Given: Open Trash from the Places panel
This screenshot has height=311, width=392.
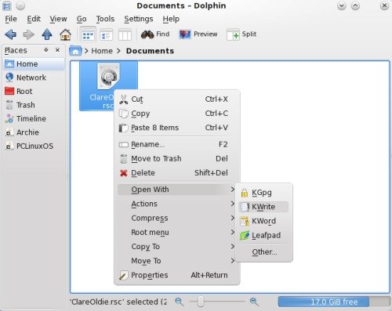Looking at the screenshot, I should tap(34, 105).
